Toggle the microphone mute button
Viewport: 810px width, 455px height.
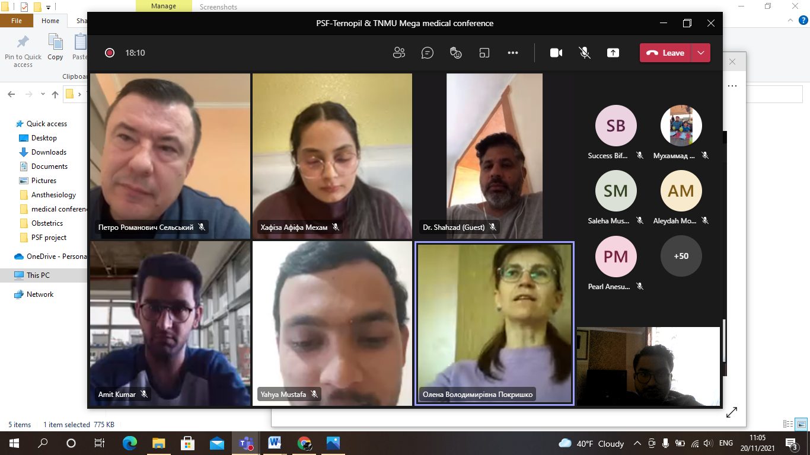(x=585, y=53)
